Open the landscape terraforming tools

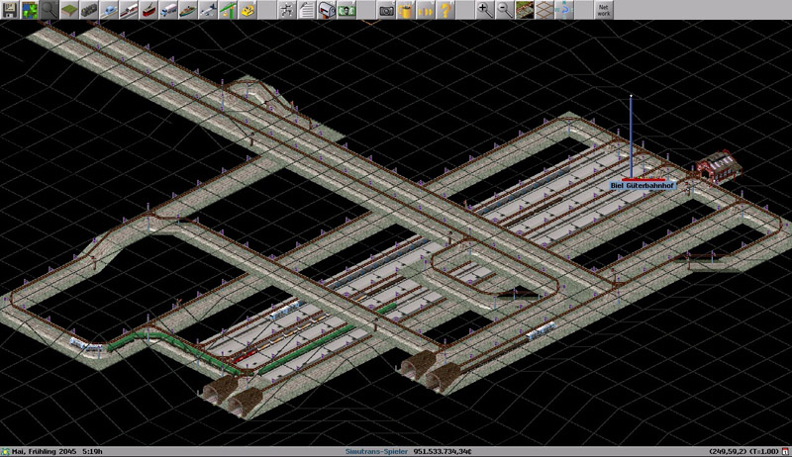[x=68, y=10]
